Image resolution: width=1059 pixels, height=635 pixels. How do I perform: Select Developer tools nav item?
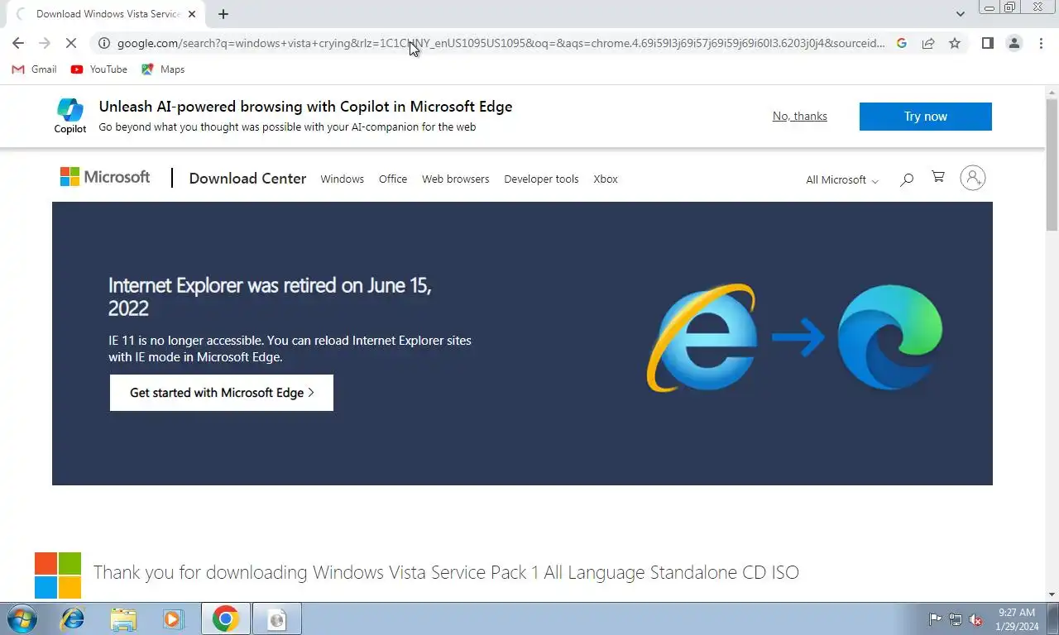click(541, 179)
